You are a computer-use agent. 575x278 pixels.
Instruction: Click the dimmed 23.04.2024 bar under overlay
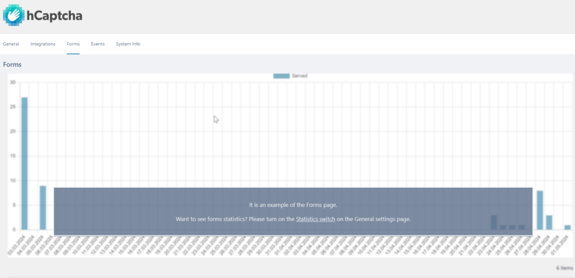click(x=494, y=222)
